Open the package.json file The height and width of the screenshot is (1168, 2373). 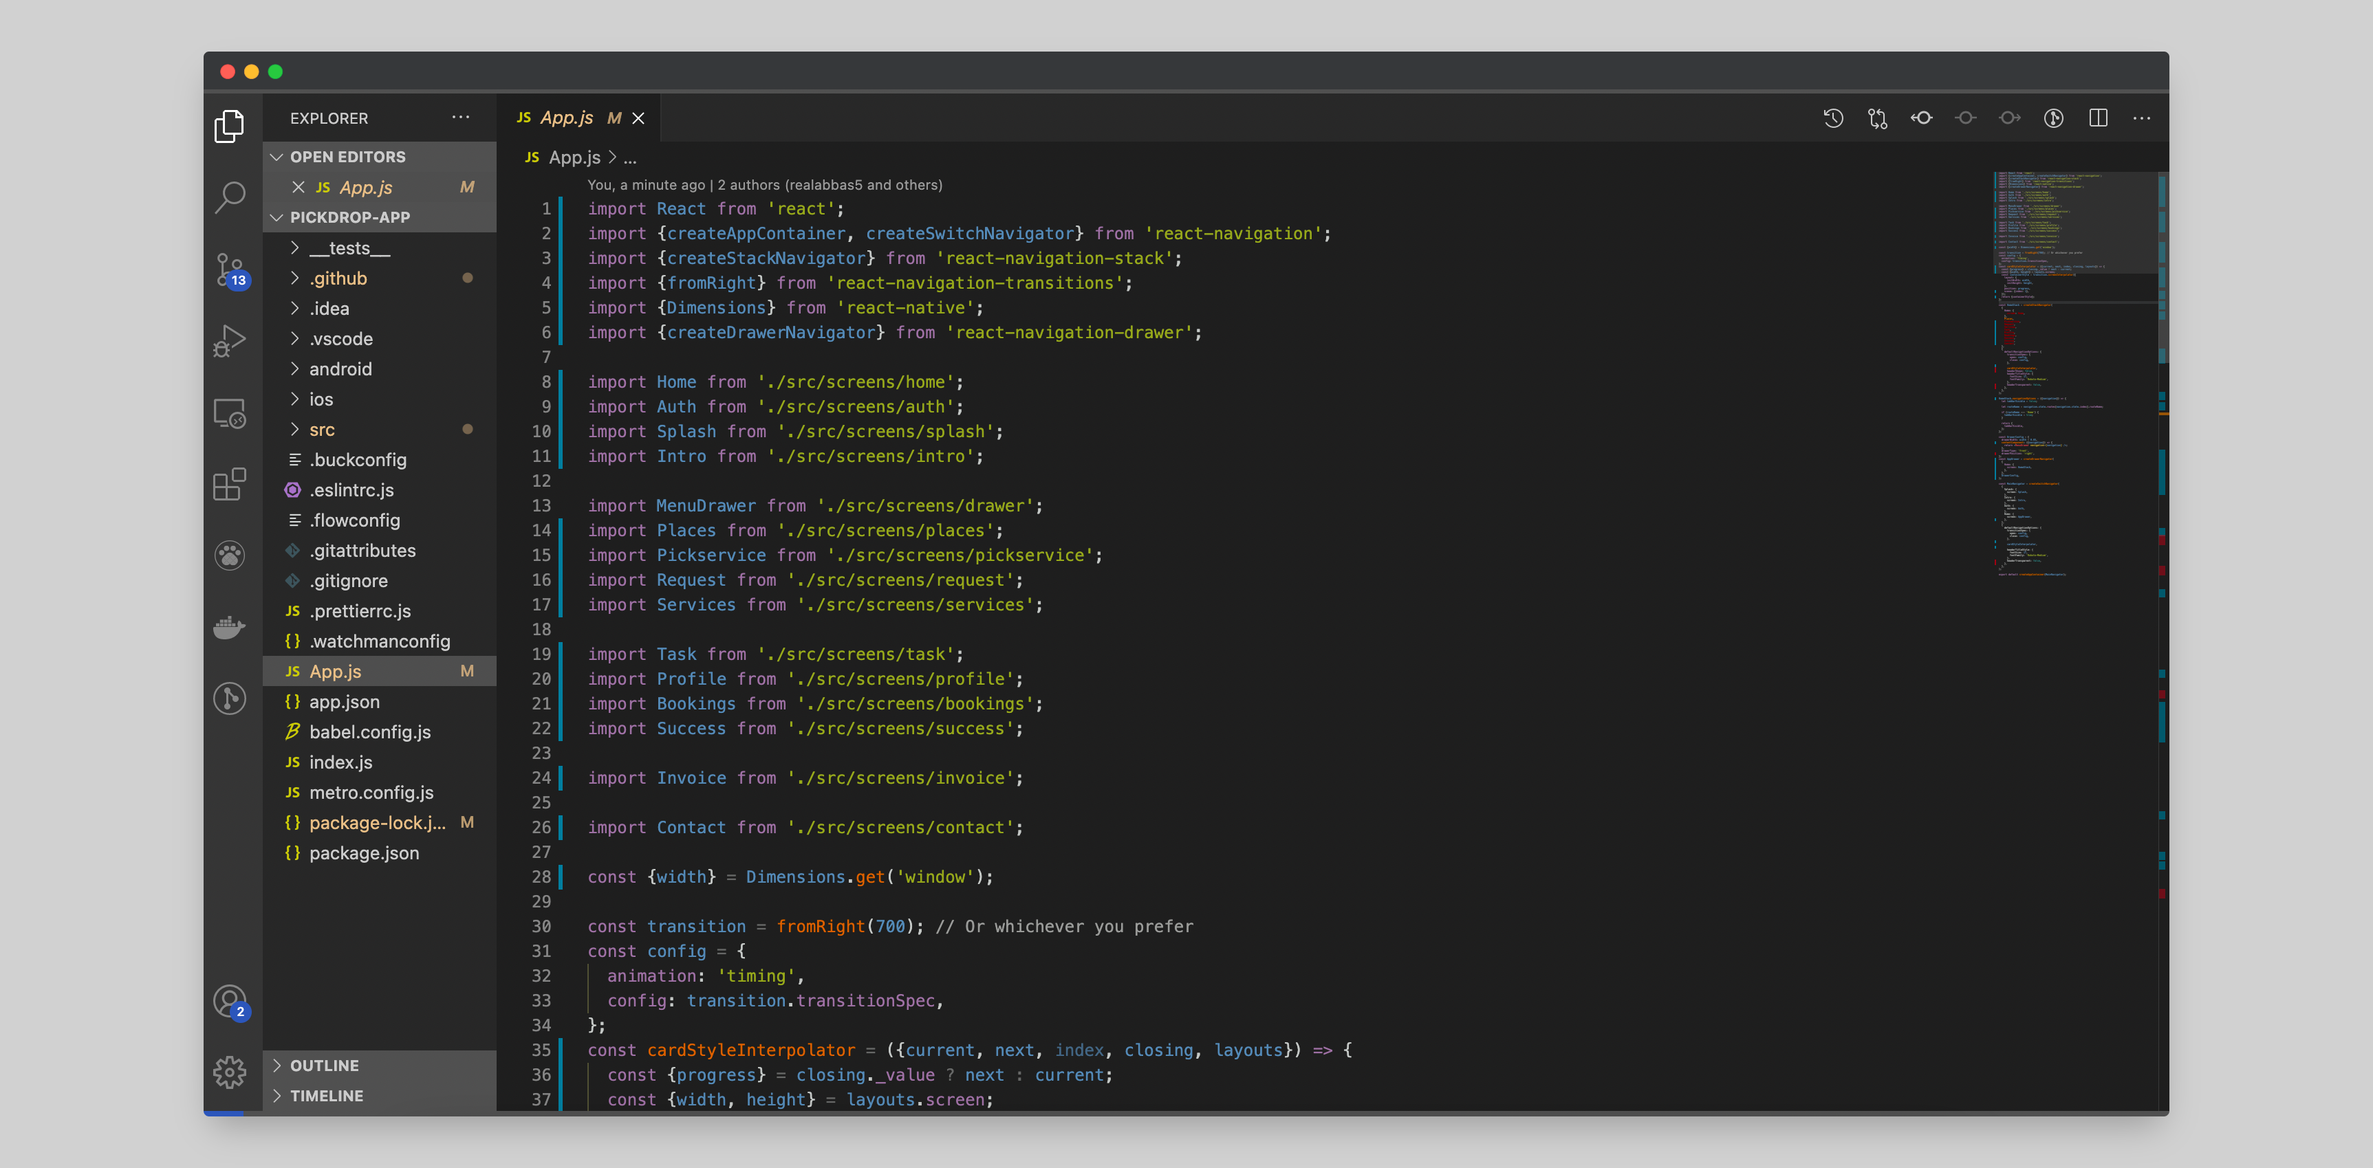(380, 853)
